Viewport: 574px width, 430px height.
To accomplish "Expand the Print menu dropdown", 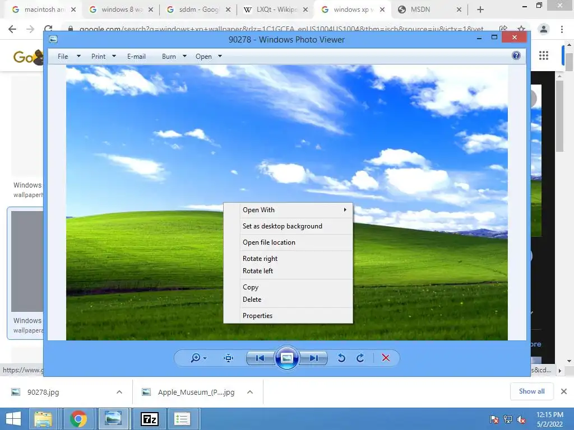I will [114, 57].
